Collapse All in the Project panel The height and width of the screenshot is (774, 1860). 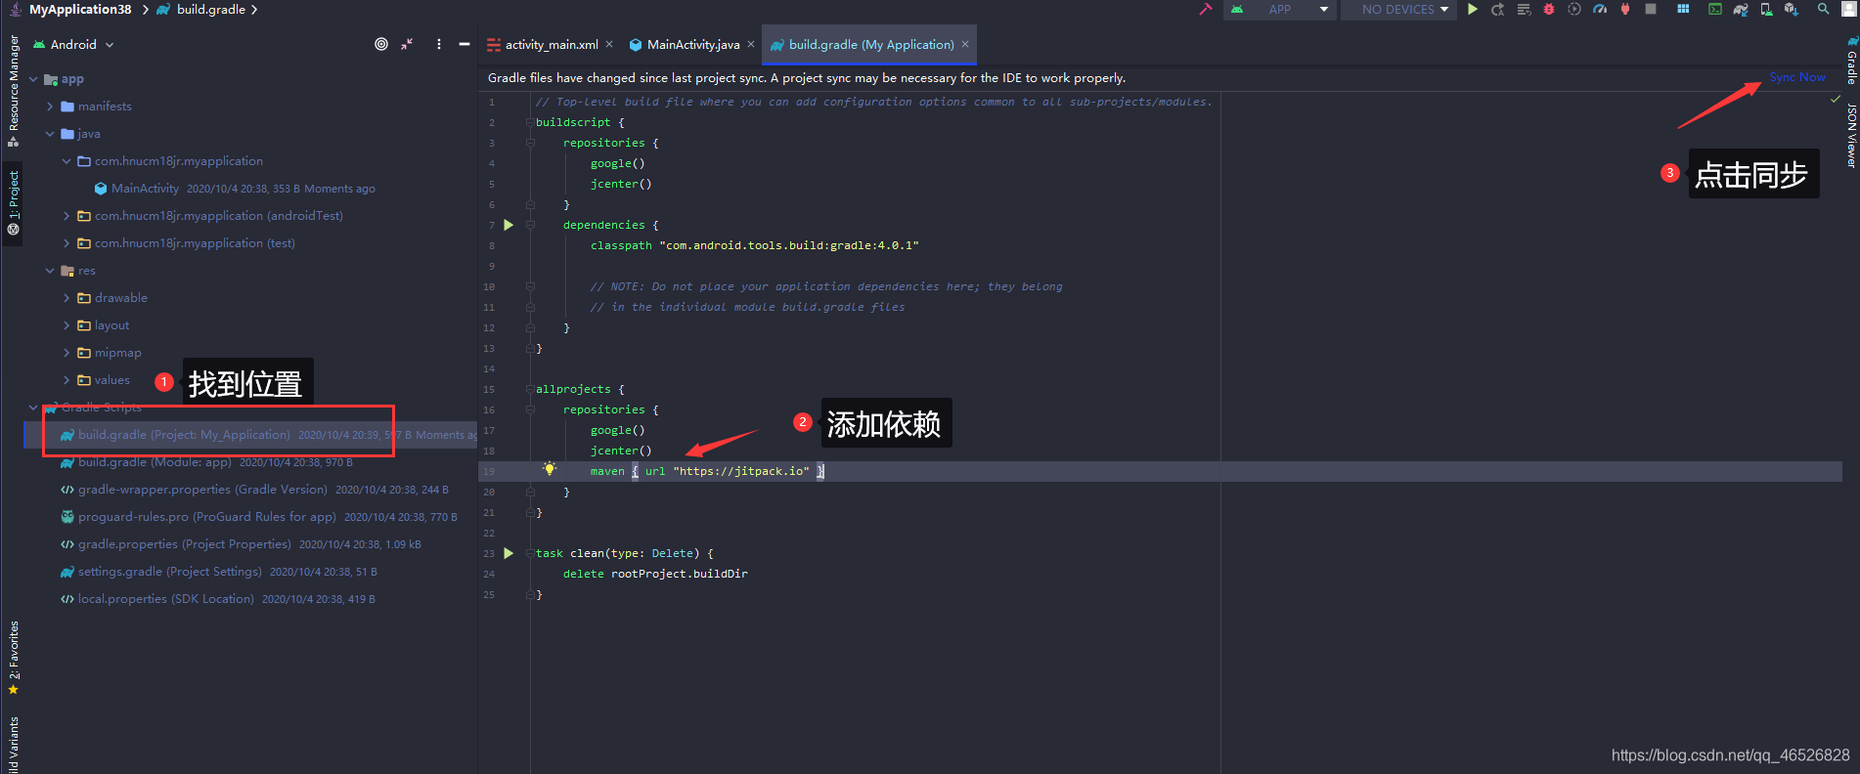click(x=407, y=44)
